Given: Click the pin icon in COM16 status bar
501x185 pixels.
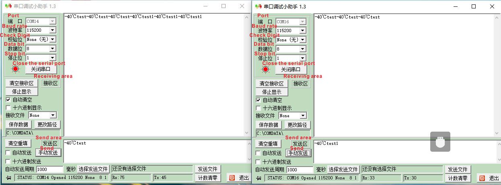Looking at the screenshot, I should (259, 178).
